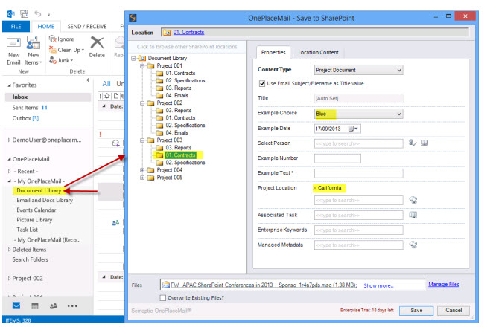Switch to the Location Content tab
490x327 pixels.
pyautogui.click(x=318, y=52)
